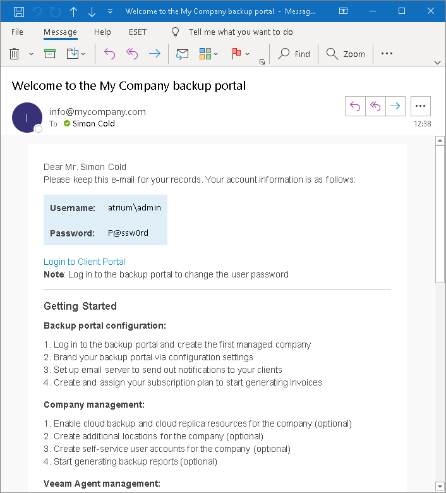Open the Categorize color dropdown
446x493 pixels.
(x=209, y=54)
